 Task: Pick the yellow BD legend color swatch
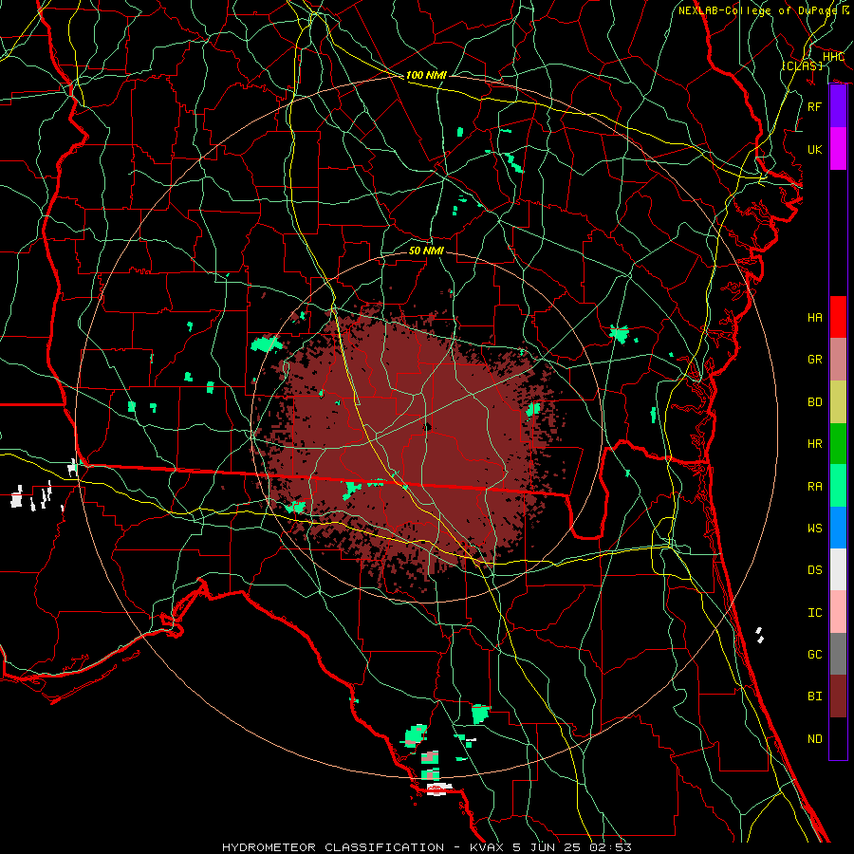pyautogui.click(x=838, y=401)
